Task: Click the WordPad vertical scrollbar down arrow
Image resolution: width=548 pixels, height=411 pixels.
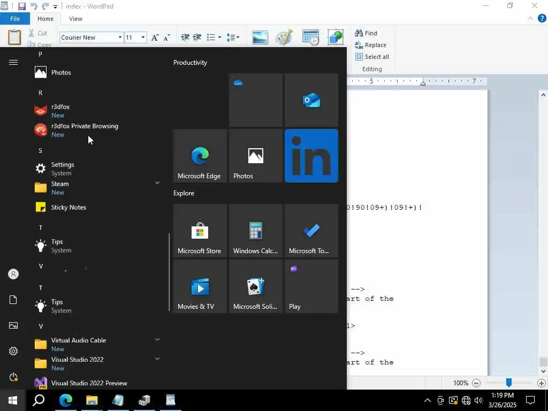Action: (543, 371)
